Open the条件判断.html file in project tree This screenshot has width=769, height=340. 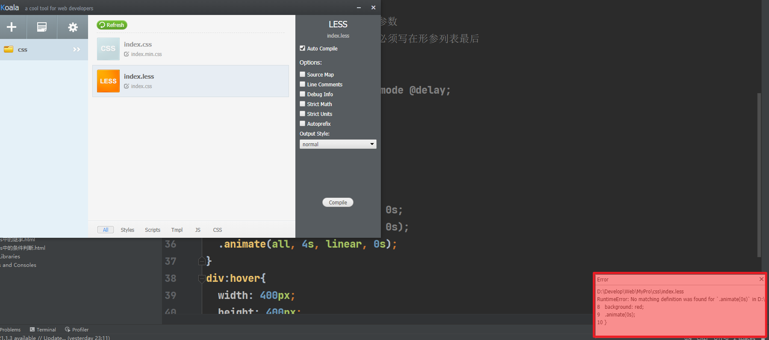coord(23,248)
